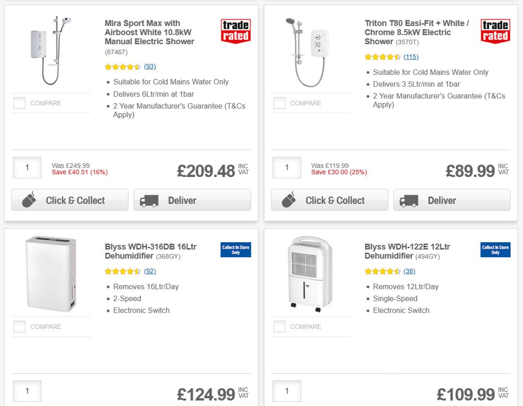The height and width of the screenshot is (406, 523).
Task: Click the mouse icon on Triton's Click & Collect button
Action: tap(289, 200)
